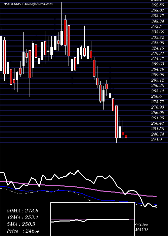Click the 285.44 price level
The image size is (168, 236).
click(157, 91)
